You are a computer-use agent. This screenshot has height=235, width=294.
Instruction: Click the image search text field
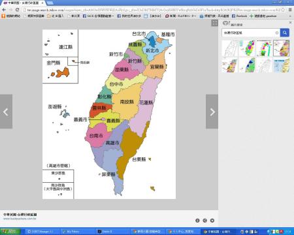248,33
